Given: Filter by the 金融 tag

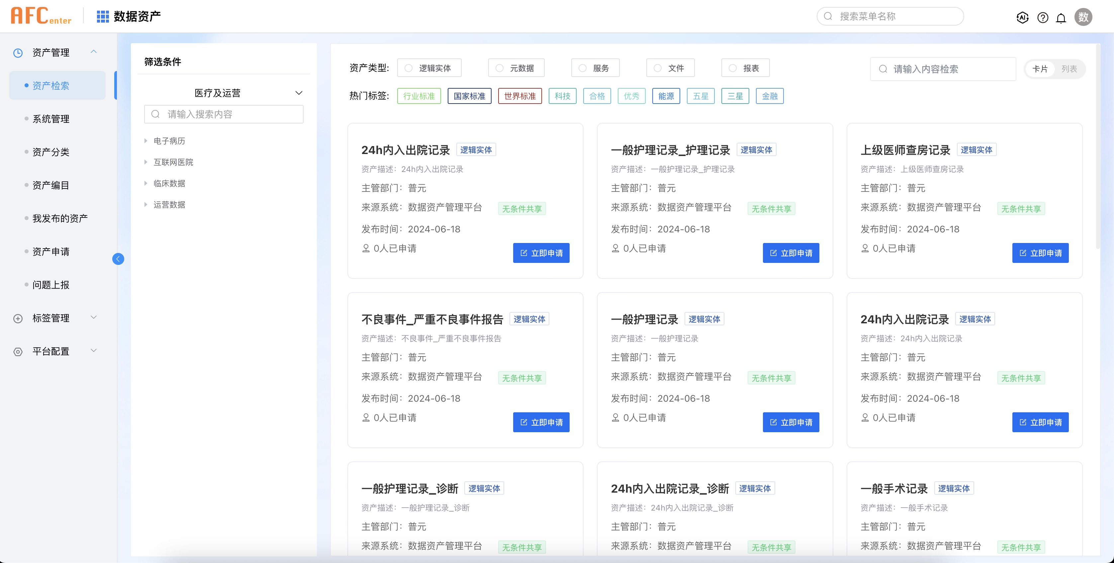Looking at the screenshot, I should click(x=770, y=96).
